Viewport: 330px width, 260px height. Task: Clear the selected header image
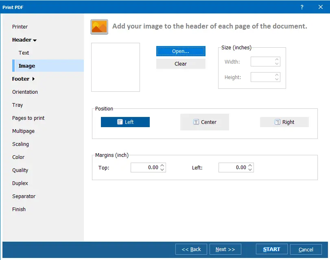181,63
